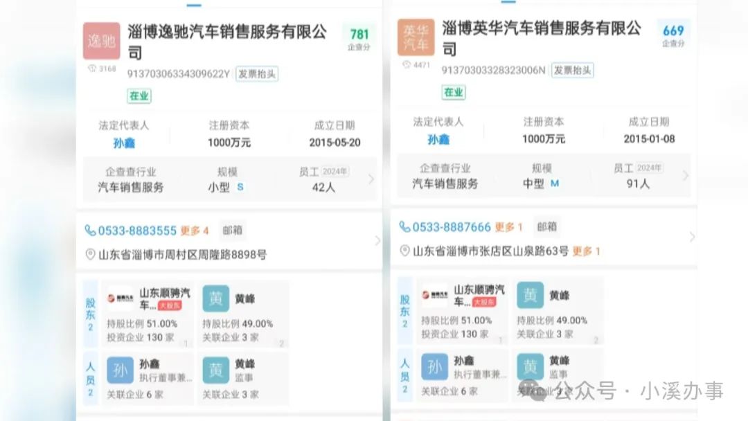Tap the phone icon beside 0533-8887666

click(x=404, y=227)
